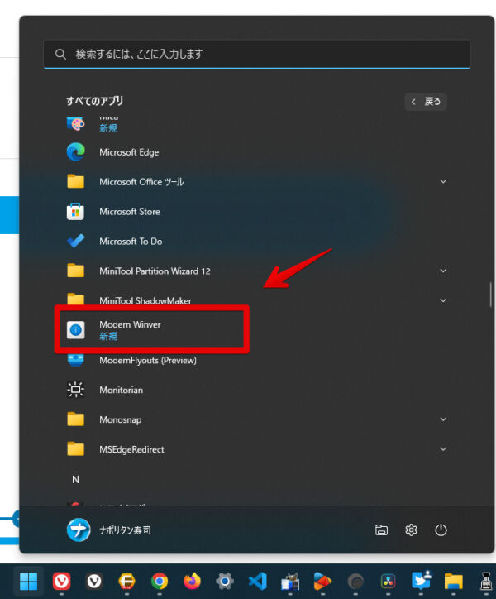Open Settings via the gear icon in the Start menu footer
Screen dimensions: 496x599
point(411,530)
